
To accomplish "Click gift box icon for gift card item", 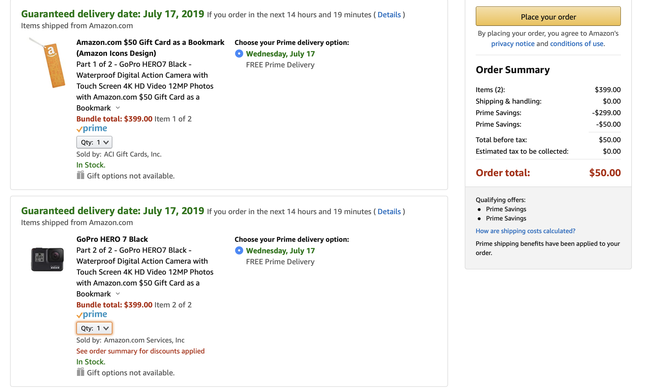I will [80, 175].
